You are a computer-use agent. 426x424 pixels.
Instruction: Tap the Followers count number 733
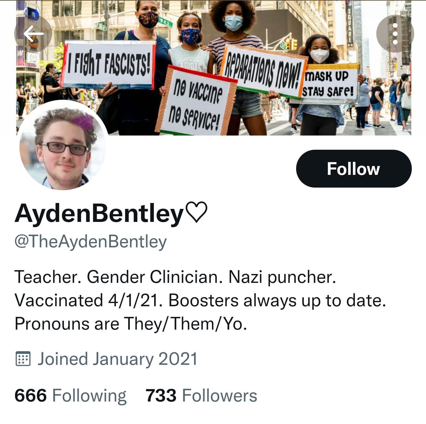161,396
